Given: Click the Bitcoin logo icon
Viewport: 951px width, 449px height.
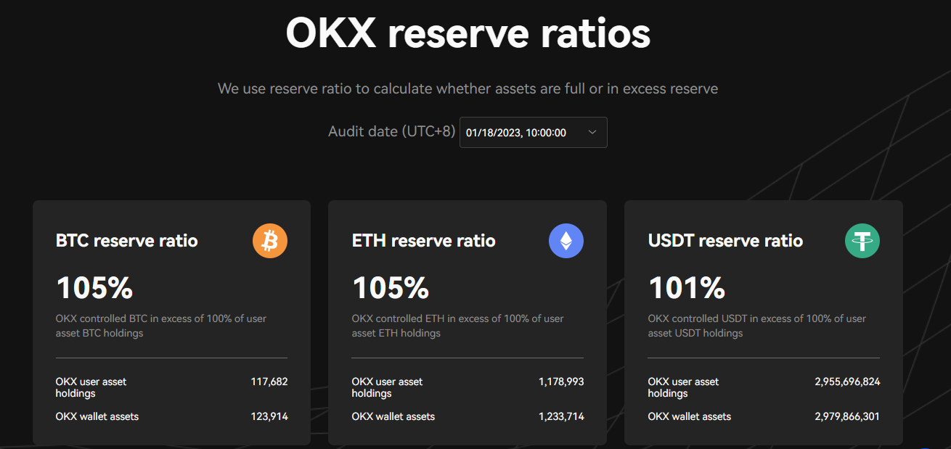Looking at the screenshot, I should tap(270, 241).
